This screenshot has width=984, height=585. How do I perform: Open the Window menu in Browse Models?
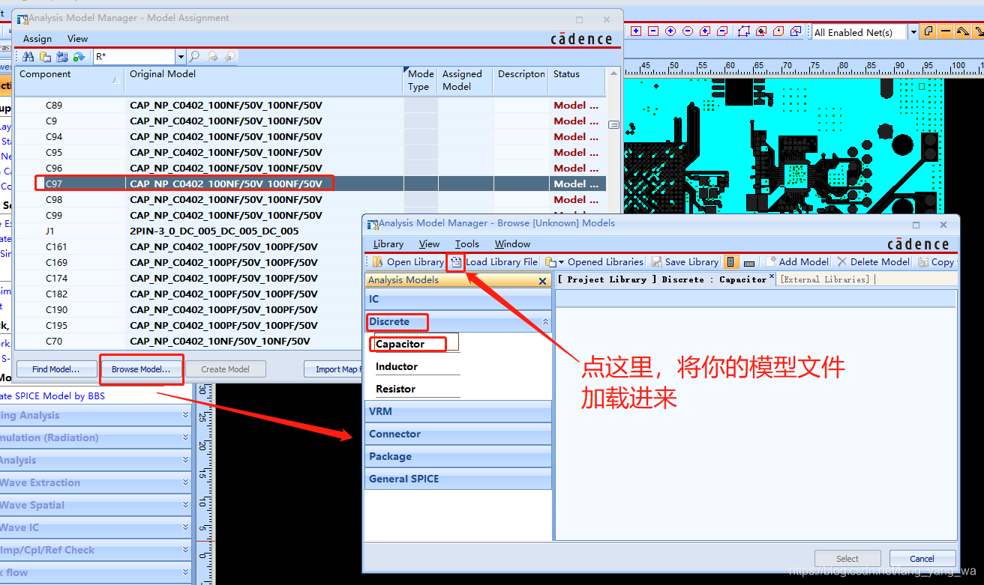tap(513, 244)
